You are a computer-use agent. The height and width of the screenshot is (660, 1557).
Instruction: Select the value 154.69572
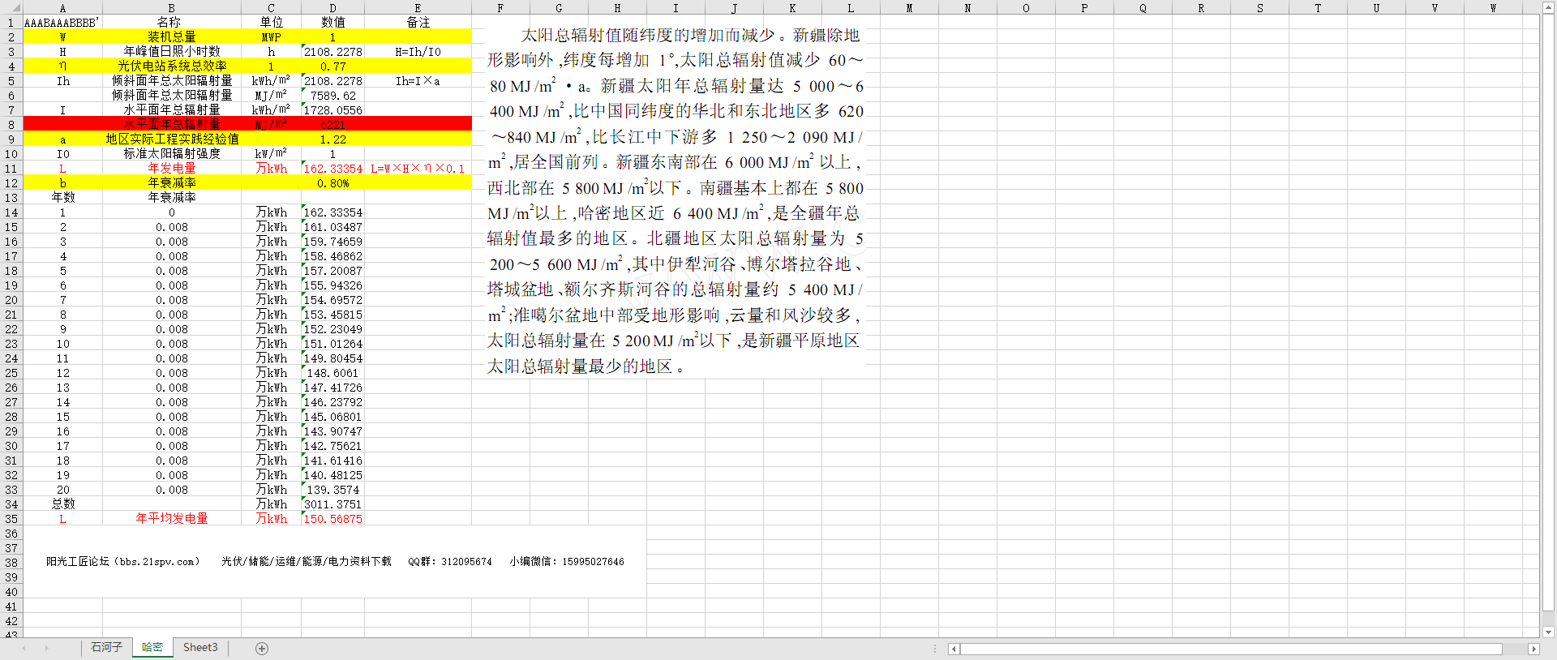(x=332, y=300)
